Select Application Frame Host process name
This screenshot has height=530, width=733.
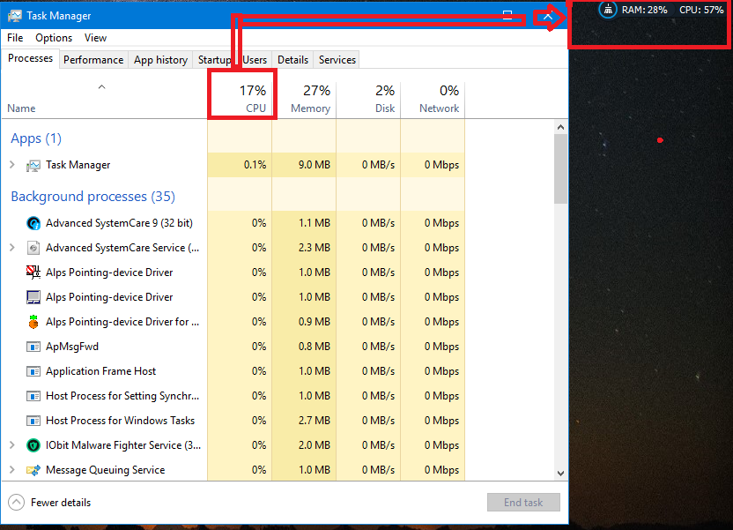pyautogui.click(x=101, y=371)
